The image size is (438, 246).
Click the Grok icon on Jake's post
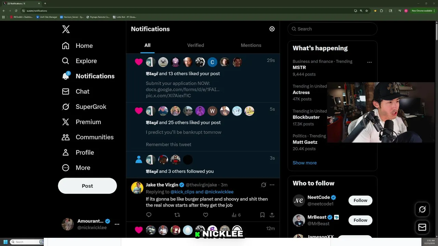click(x=263, y=185)
